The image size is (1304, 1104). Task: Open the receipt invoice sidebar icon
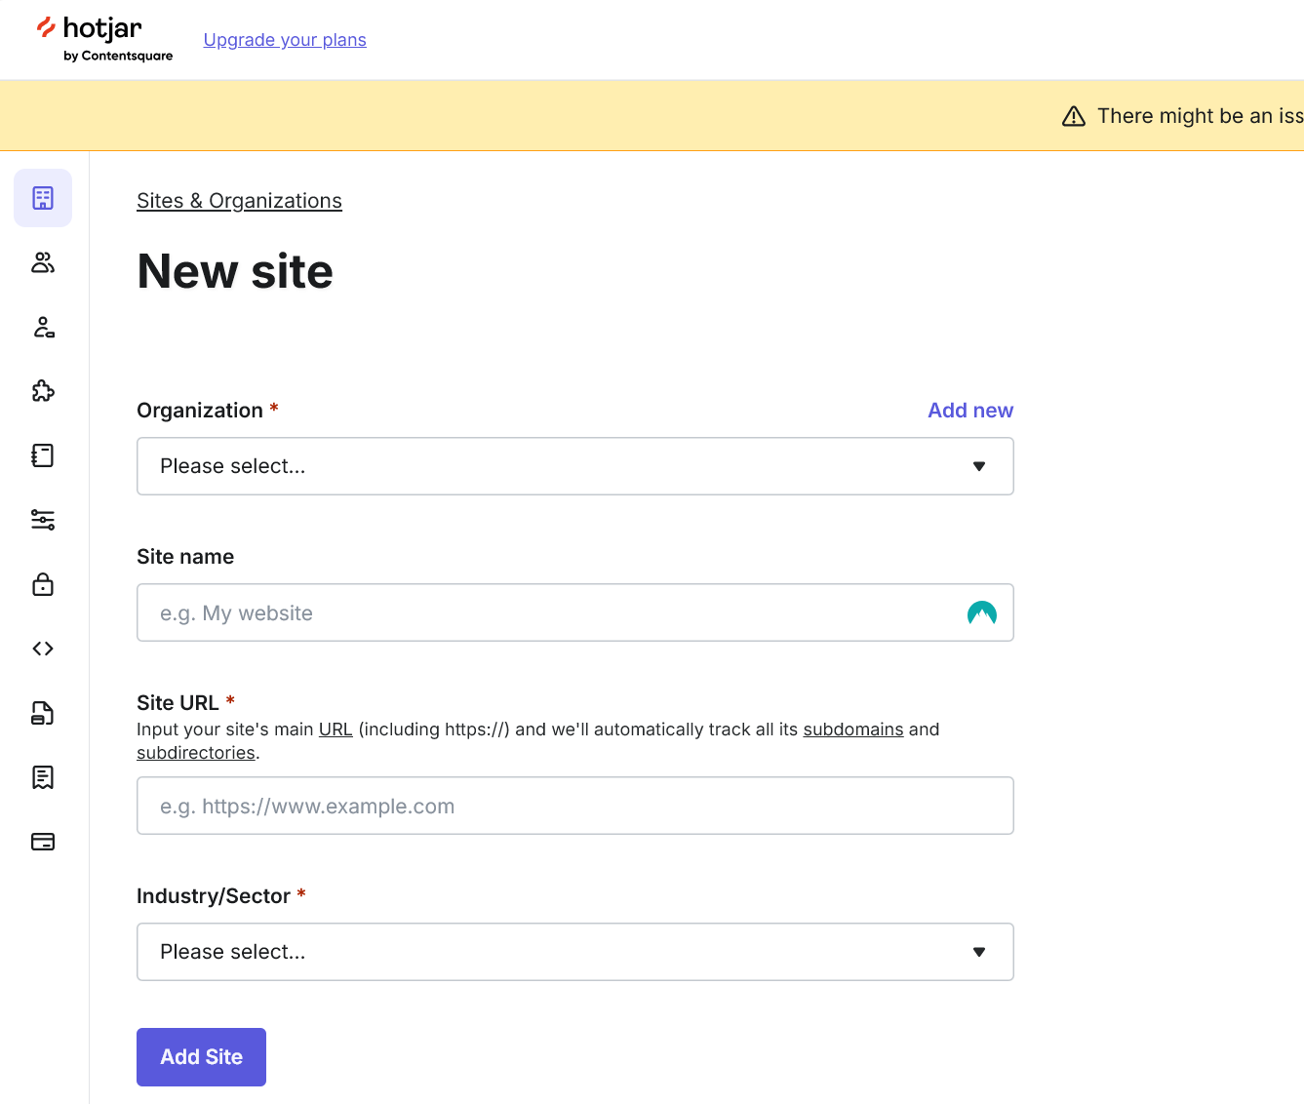coord(43,777)
